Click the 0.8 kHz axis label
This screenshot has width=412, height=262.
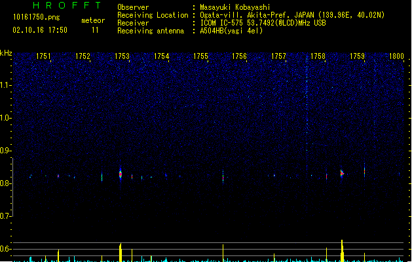coord(5,183)
